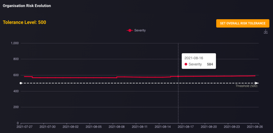Click the Organisation Risk Evolution title
This screenshot has height=133, width=273.
pyautogui.click(x=27, y=6)
